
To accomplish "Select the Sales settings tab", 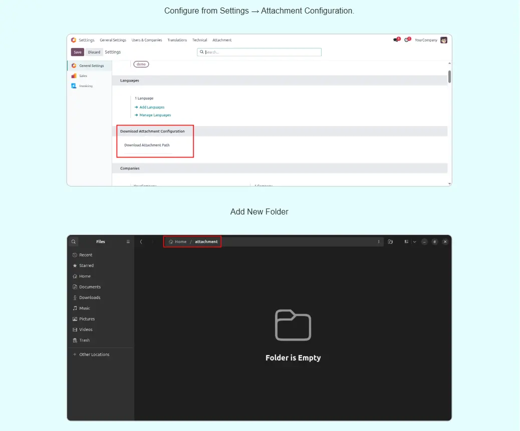I will point(83,76).
